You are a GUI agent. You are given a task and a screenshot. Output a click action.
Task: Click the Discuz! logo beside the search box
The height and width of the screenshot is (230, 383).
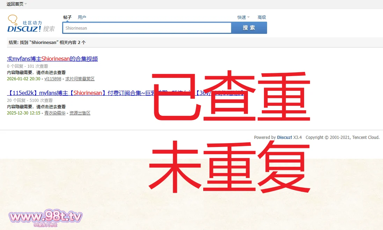(x=31, y=24)
